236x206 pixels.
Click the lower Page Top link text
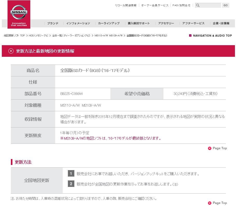tap(220, 203)
